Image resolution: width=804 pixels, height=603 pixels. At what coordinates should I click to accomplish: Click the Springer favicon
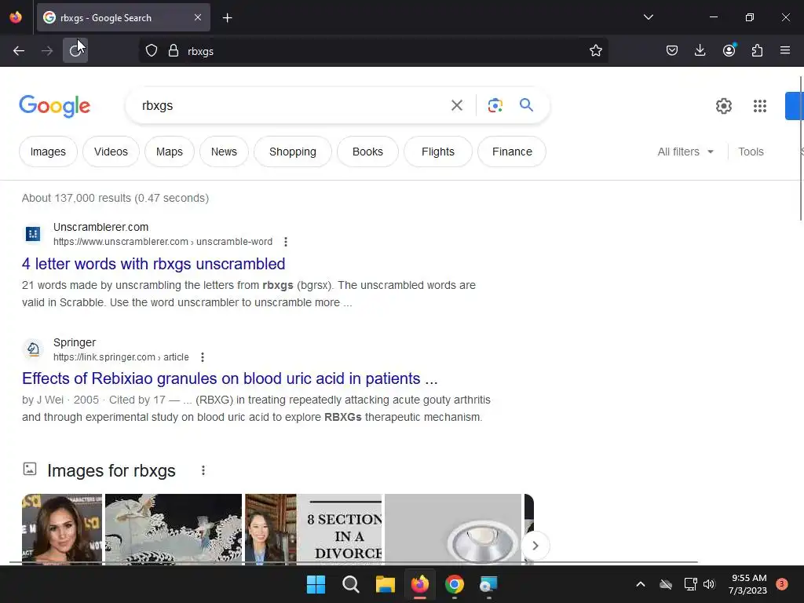tap(33, 349)
